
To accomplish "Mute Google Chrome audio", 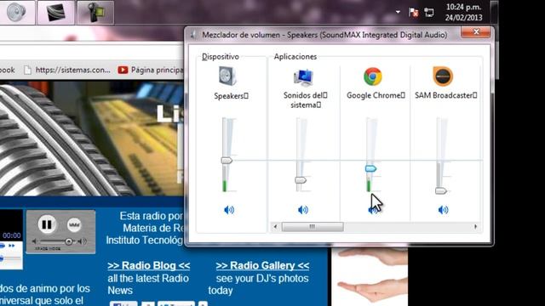I will pos(373,210).
